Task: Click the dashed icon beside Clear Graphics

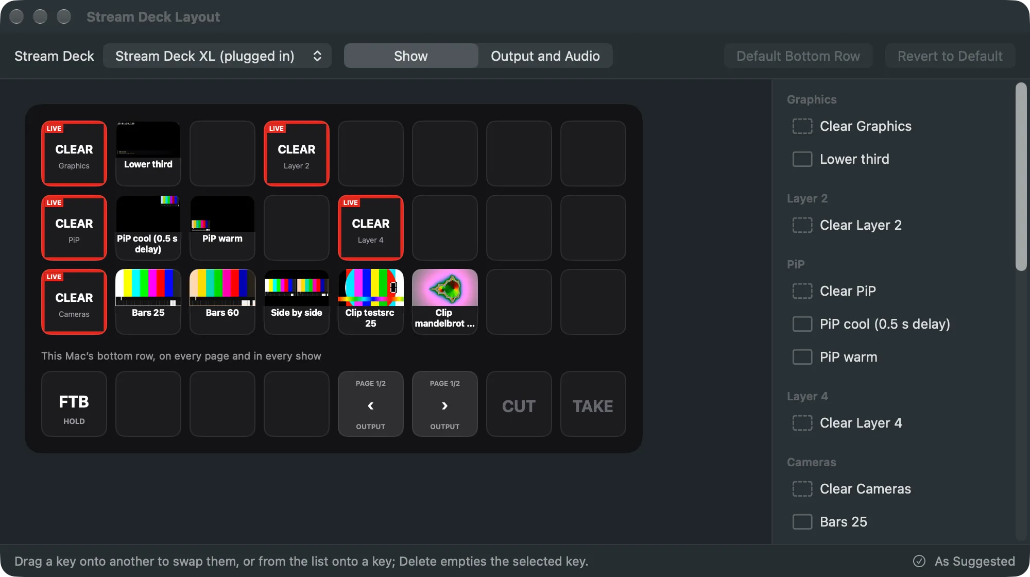Action: 802,126
